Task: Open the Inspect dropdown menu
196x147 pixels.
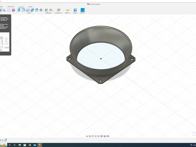Action: point(68,13)
